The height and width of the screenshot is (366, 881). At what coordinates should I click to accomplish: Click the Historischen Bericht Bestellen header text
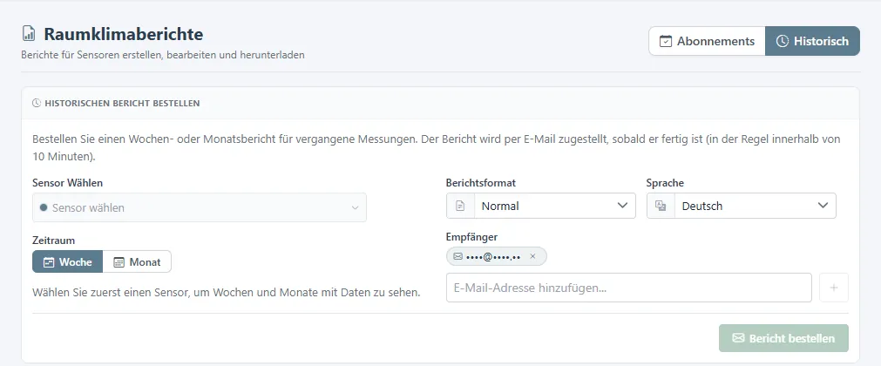point(122,104)
